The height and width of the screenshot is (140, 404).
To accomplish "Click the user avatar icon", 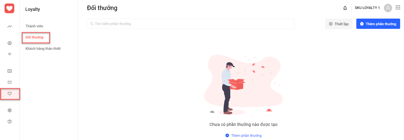I will click(x=388, y=8).
